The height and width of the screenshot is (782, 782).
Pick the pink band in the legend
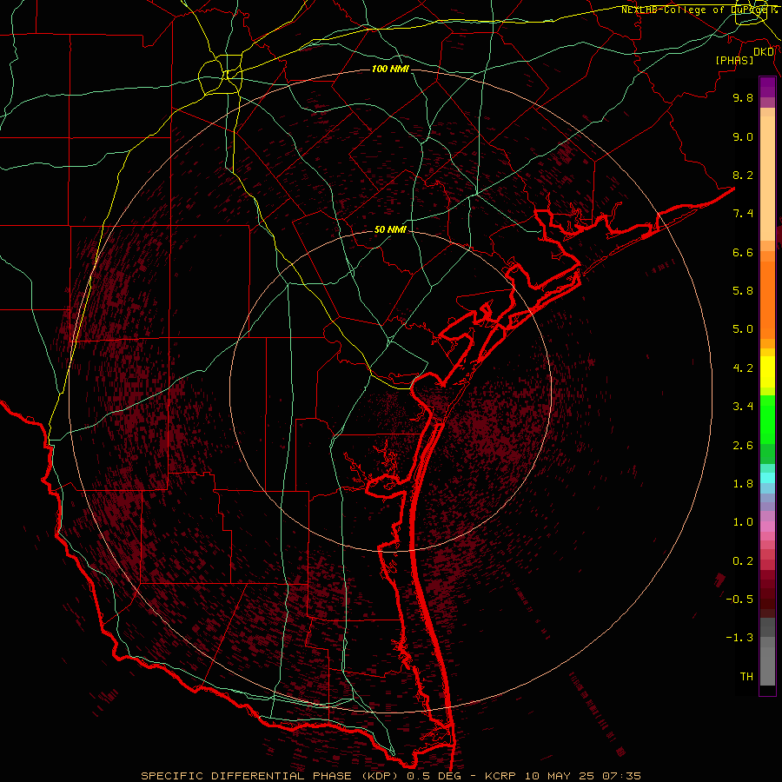coord(767,527)
